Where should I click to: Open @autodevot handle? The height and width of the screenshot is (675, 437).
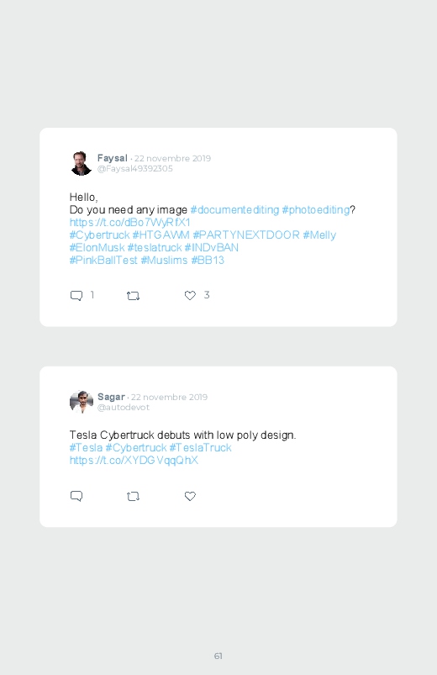[x=124, y=407]
